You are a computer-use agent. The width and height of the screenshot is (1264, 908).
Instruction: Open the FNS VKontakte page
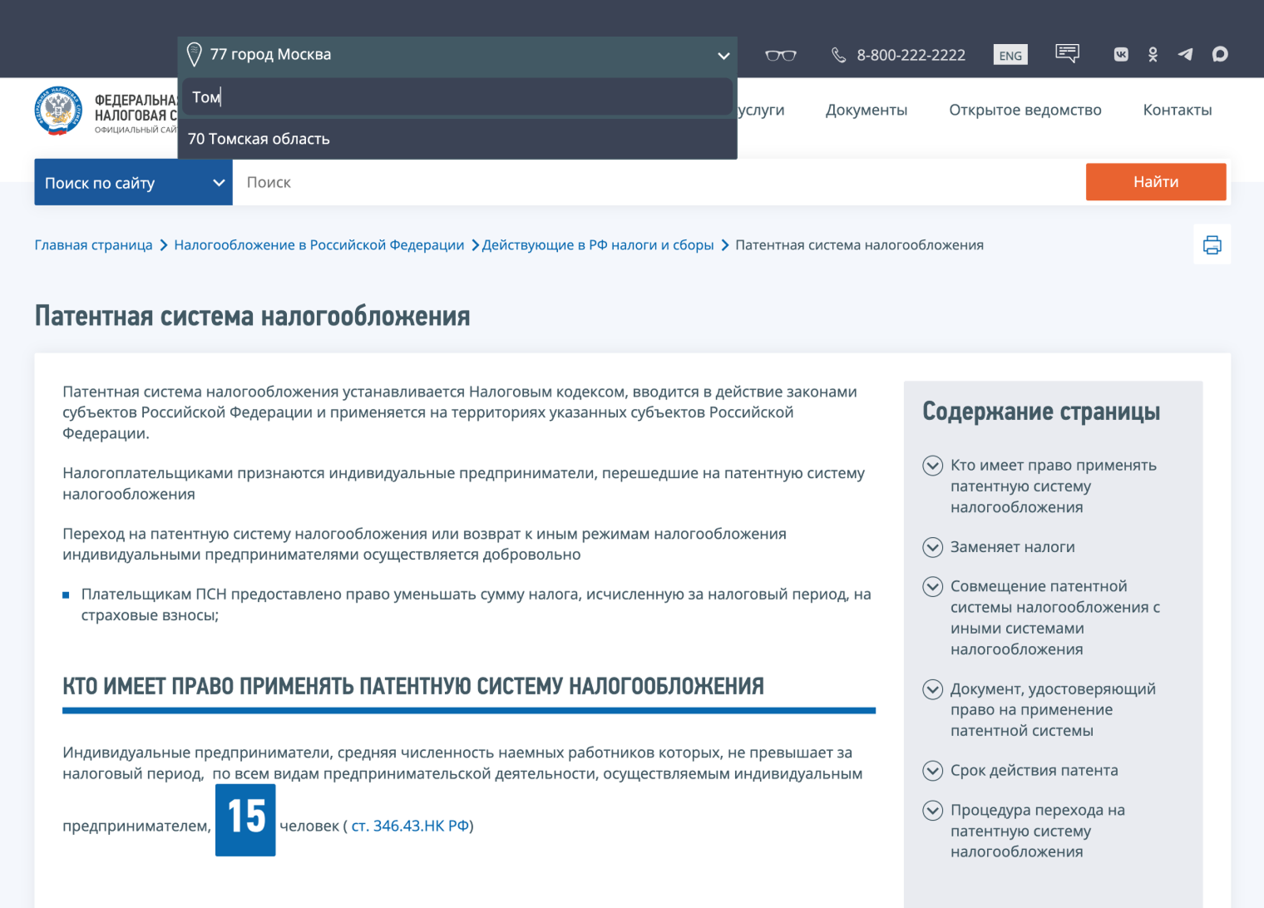click(x=1120, y=54)
